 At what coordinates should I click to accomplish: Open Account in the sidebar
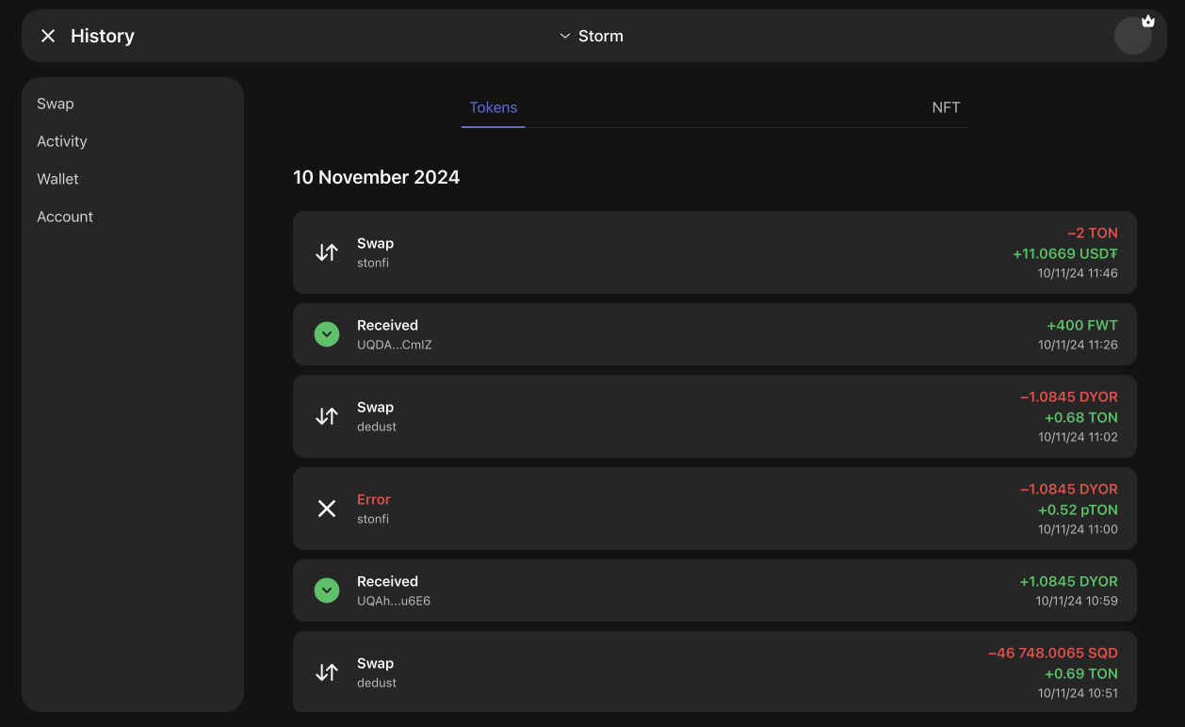click(x=65, y=217)
